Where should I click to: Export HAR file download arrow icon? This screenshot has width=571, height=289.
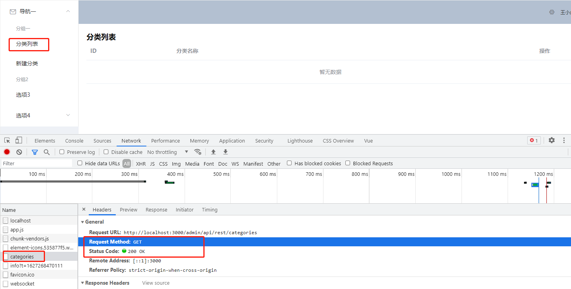pyautogui.click(x=226, y=152)
